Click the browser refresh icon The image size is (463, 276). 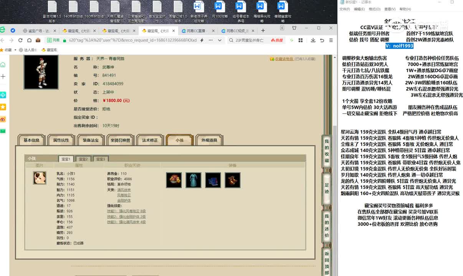20,40
